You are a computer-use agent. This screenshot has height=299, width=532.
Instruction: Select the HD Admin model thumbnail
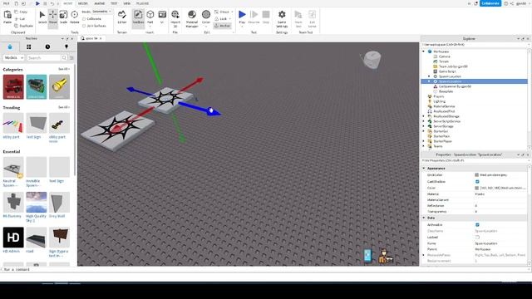(13, 238)
